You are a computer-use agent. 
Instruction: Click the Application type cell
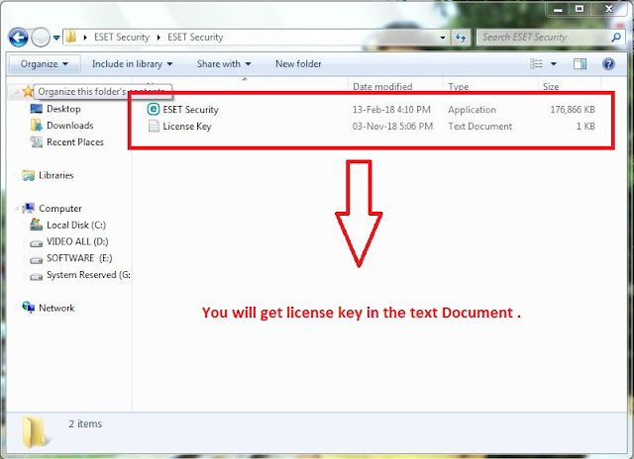coord(472,110)
